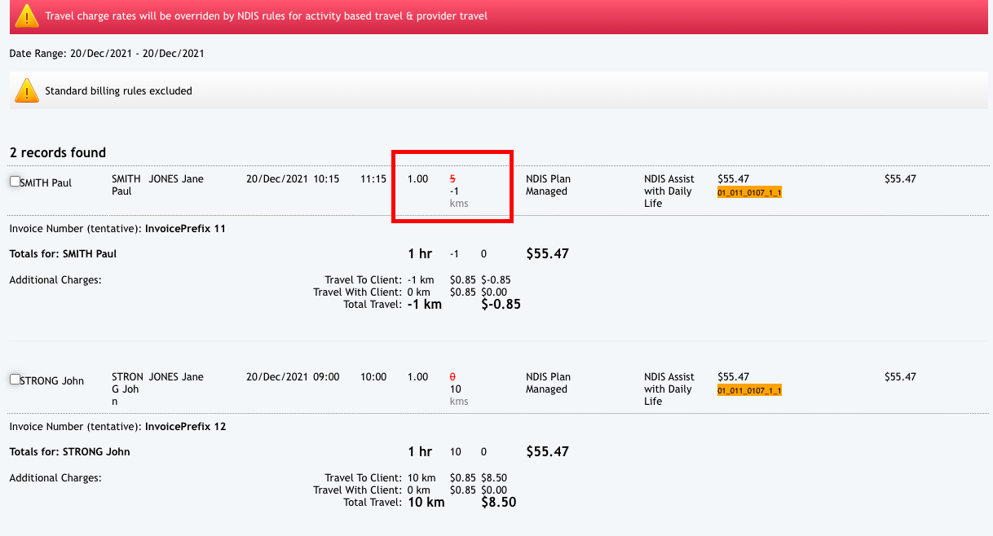Click the travel charge rates warning message text
This screenshot has height=536, width=993.
pos(266,16)
